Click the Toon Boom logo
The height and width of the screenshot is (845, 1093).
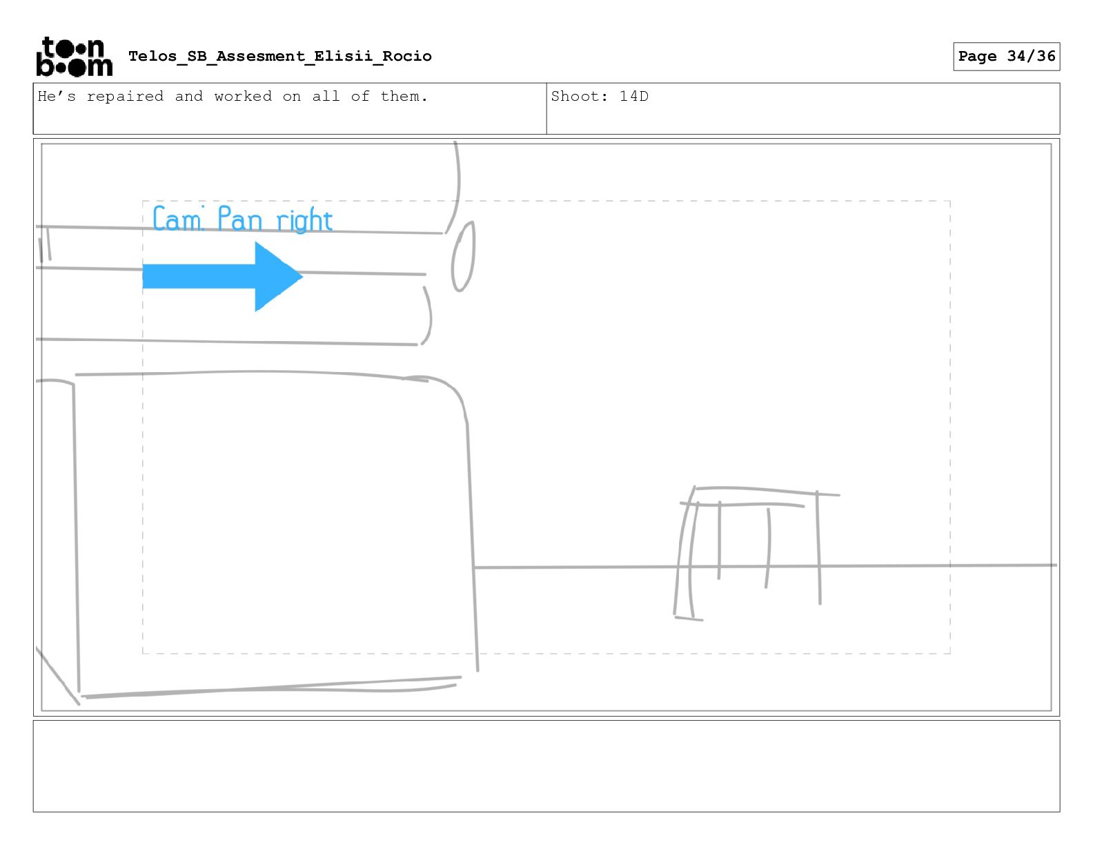(x=74, y=56)
